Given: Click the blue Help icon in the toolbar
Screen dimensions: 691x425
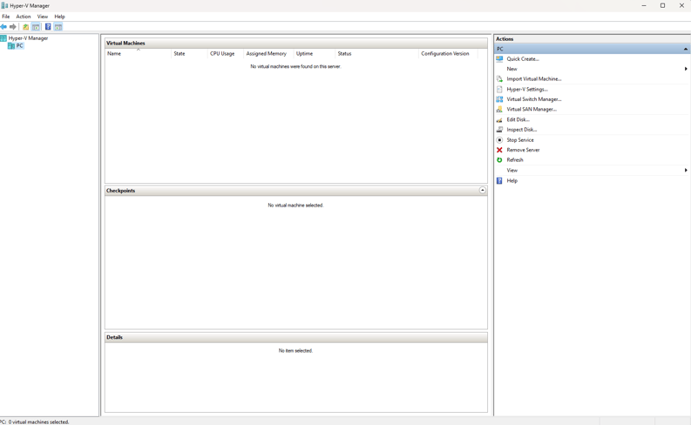Looking at the screenshot, I should (48, 27).
